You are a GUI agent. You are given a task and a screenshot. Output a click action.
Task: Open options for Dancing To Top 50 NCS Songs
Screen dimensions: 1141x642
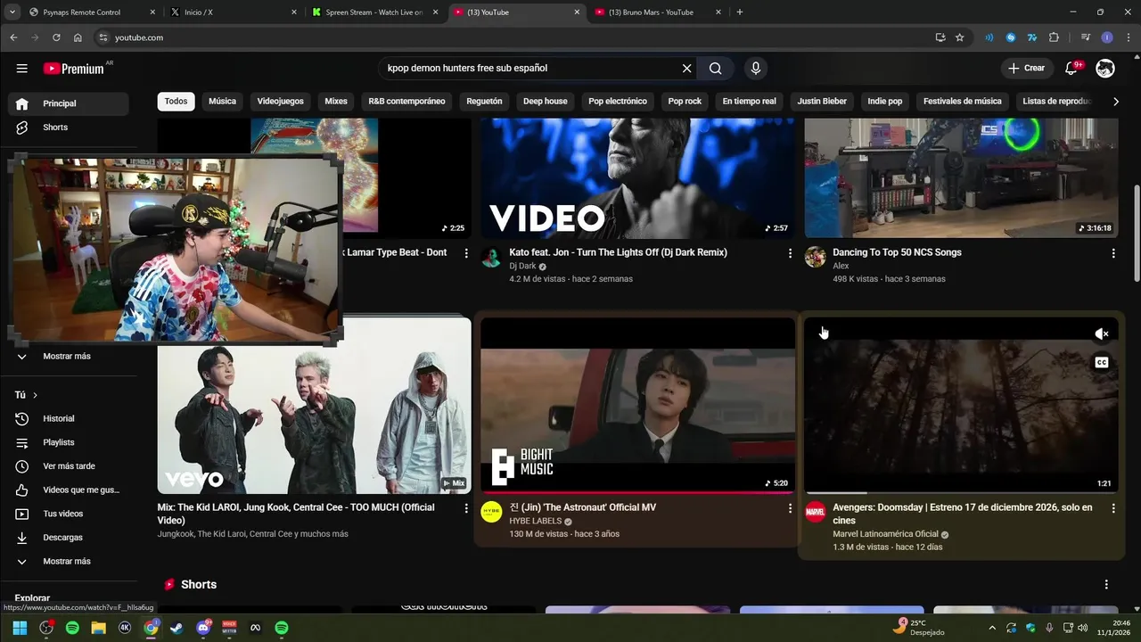tap(1113, 253)
